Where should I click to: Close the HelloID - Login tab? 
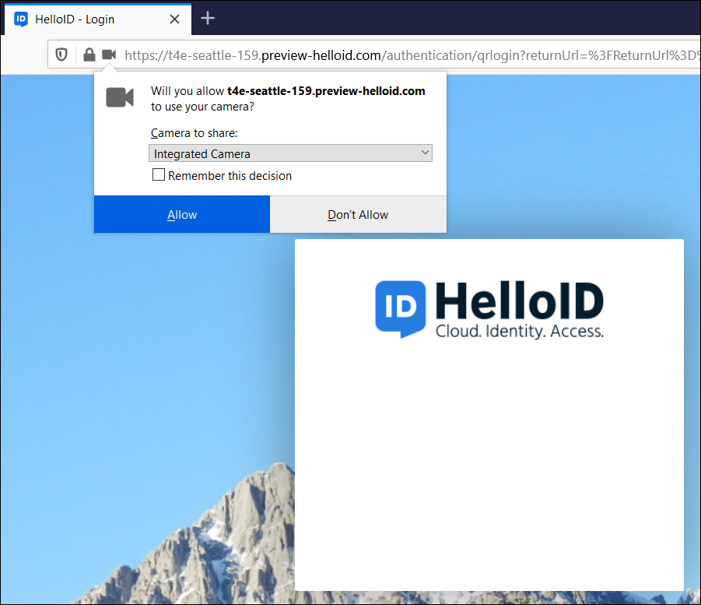(x=175, y=19)
